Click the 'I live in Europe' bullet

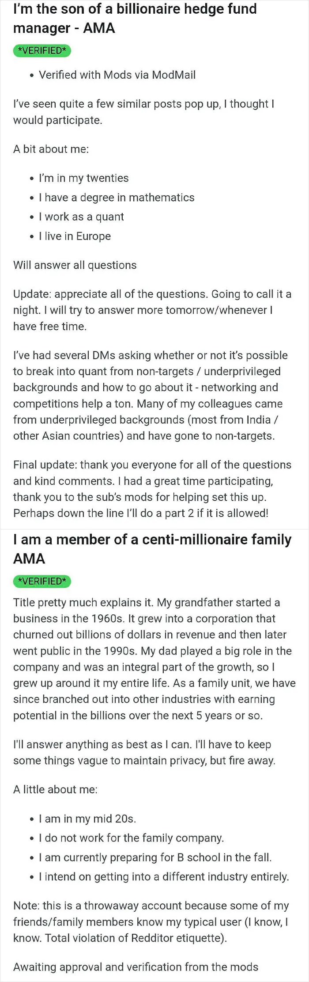75,236
